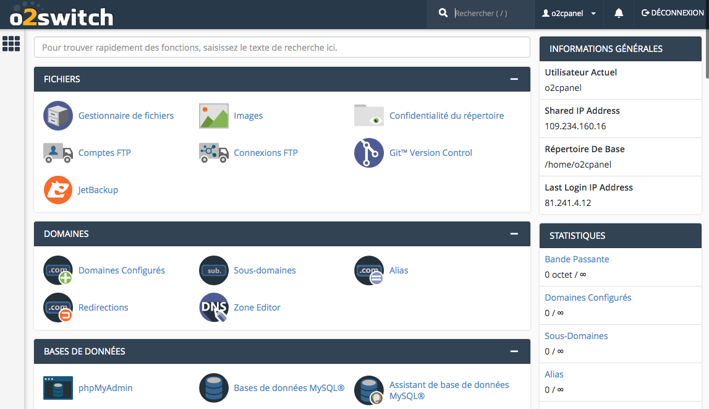Click the Connexions FTP truck icon
This screenshot has width=709, height=409.
coord(214,153)
